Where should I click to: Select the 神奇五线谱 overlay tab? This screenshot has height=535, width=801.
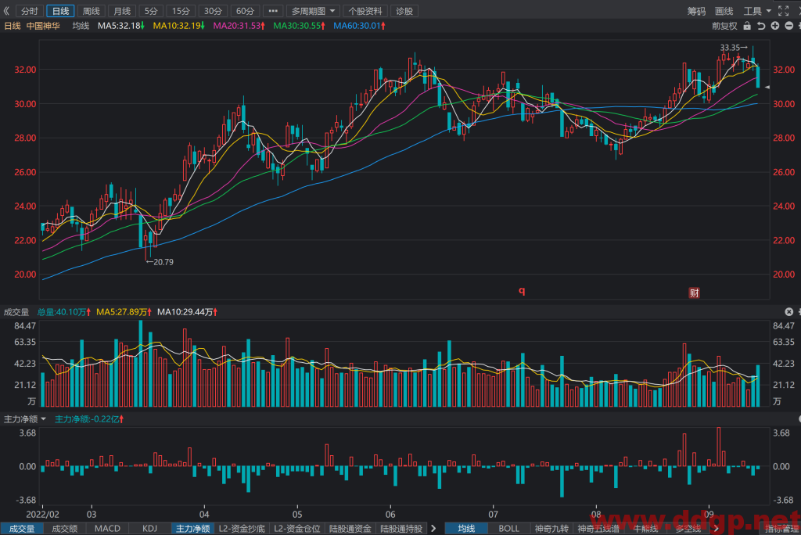tap(598, 529)
